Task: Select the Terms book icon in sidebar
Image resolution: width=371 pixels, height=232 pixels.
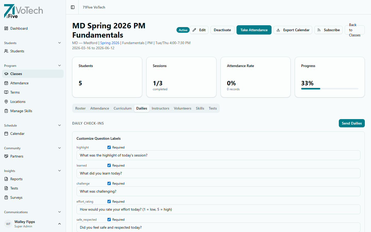Action: point(6,92)
